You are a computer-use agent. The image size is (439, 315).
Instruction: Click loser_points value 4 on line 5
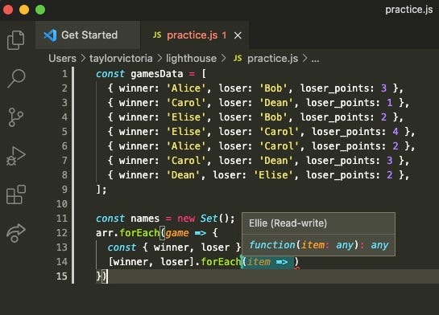tap(396, 132)
